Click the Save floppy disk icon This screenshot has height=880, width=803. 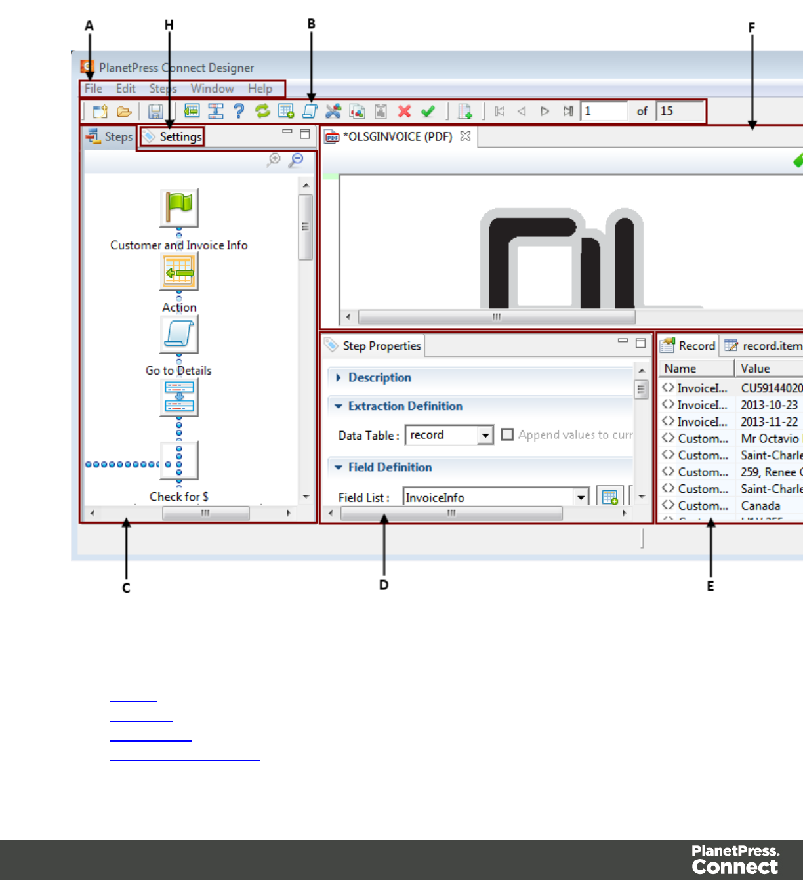pyautogui.click(x=155, y=112)
